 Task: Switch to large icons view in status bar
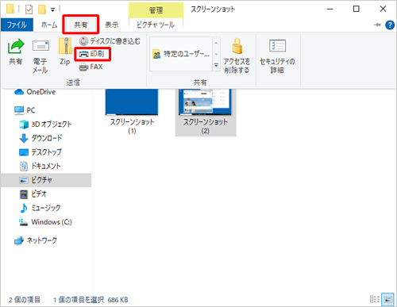click(x=388, y=299)
